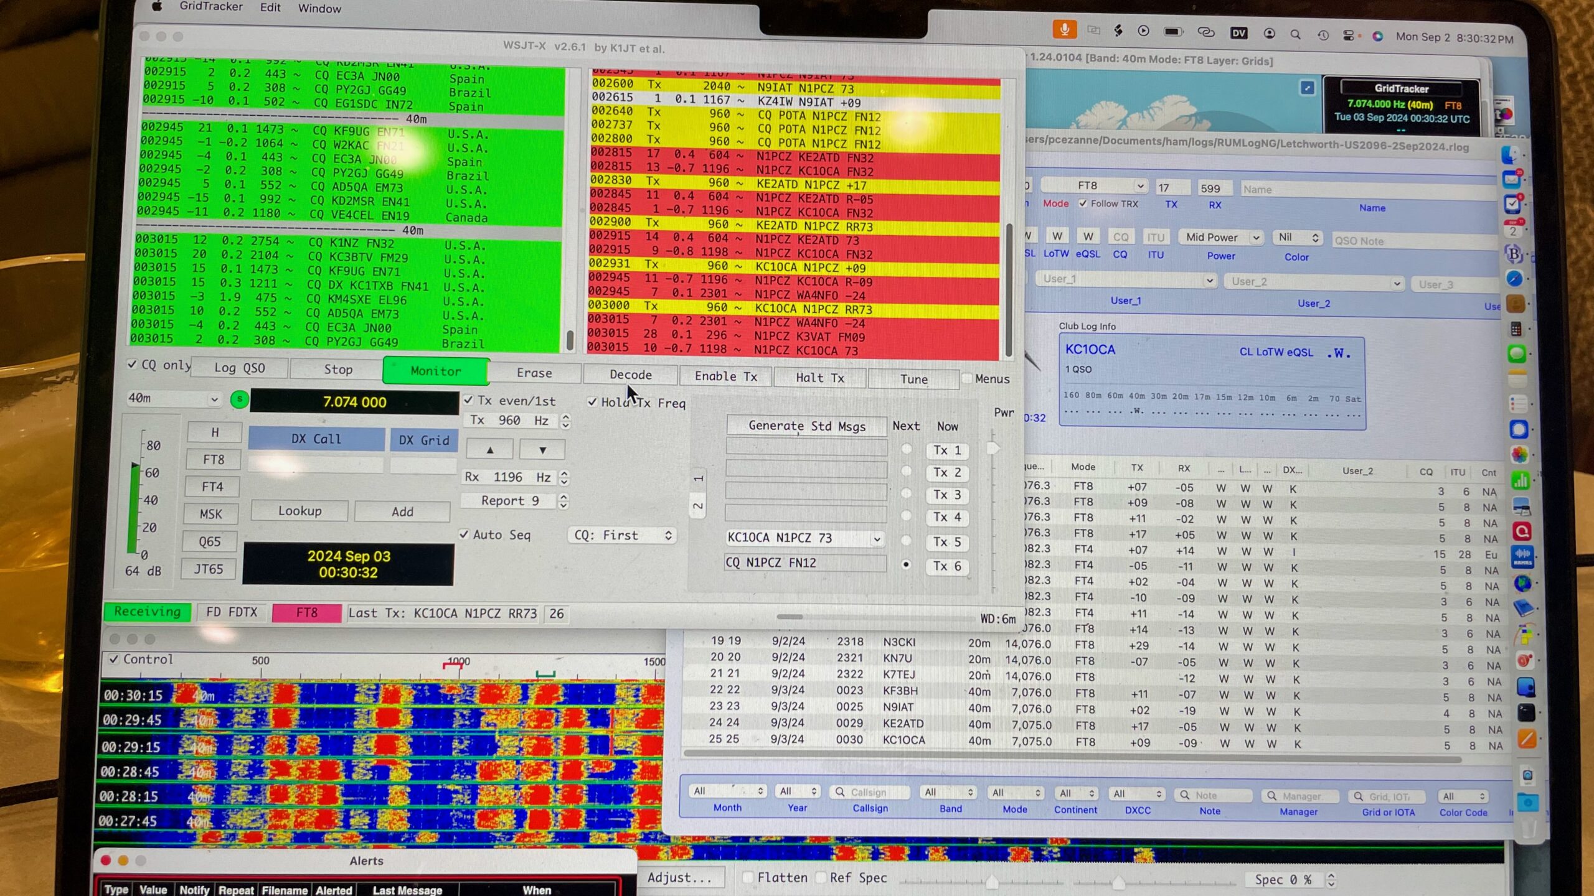Toggle Tx even/1st checkbox
This screenshot has height=896, width=1594.
468,400
